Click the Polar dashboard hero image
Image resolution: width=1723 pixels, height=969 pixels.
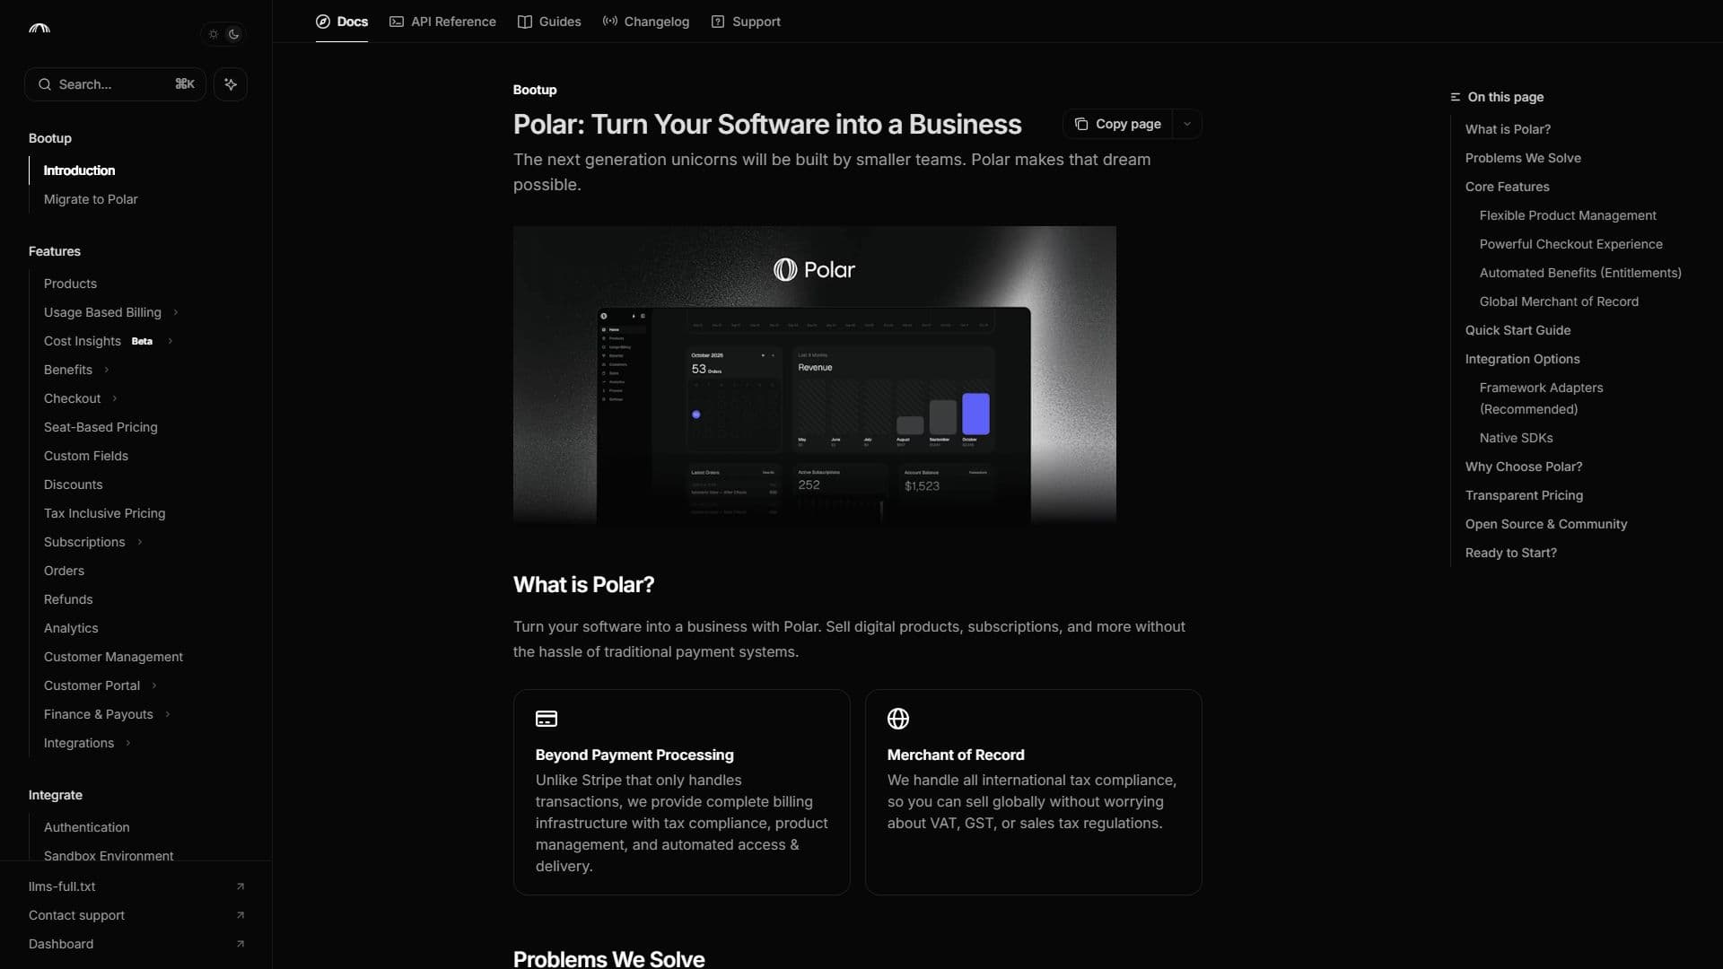814,375
